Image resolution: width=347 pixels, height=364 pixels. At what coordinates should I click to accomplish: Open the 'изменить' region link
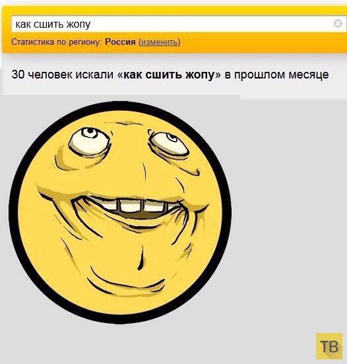point(160,42)
